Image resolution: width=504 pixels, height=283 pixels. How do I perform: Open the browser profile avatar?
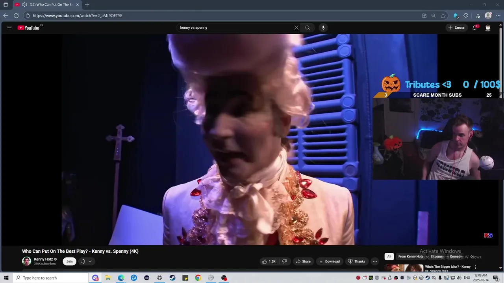tap(488, 16)
